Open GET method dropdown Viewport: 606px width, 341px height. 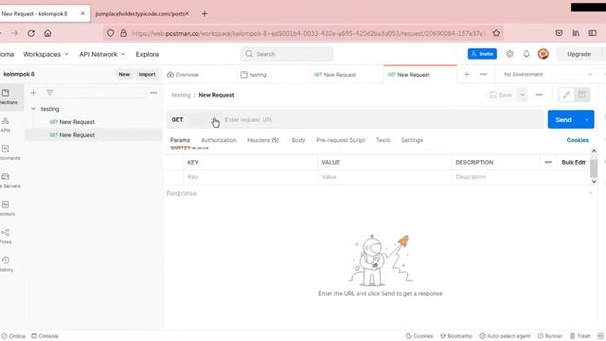coord(195,120)
